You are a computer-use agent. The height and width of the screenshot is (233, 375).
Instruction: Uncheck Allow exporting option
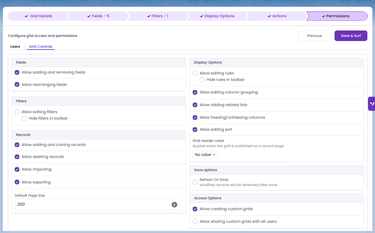[17, 182]
